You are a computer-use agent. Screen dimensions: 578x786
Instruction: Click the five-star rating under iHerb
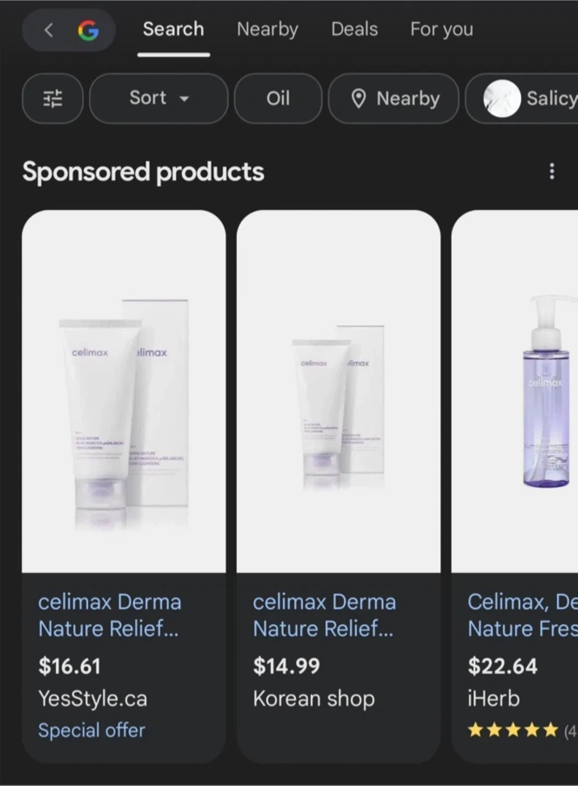513,730
